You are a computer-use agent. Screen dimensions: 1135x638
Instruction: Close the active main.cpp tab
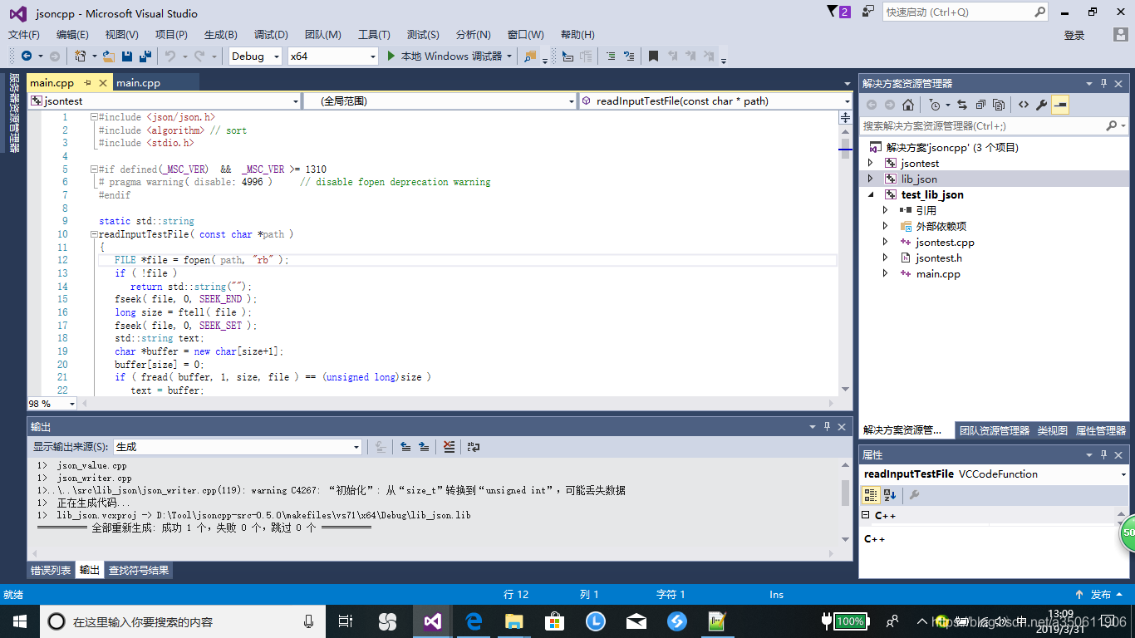click(x=103, y=83)
